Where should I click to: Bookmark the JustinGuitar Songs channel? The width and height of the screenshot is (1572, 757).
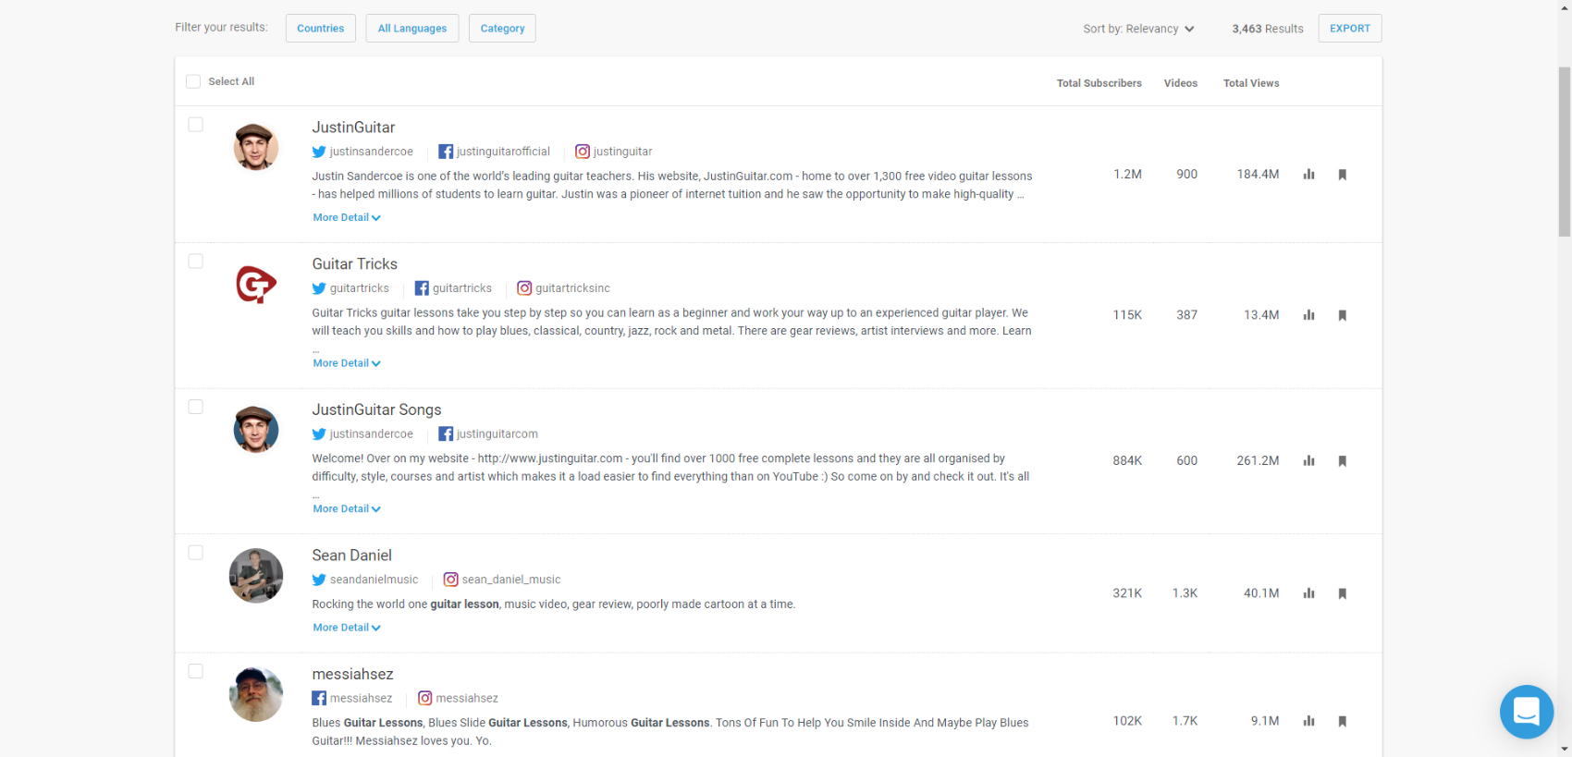[1343, 461]
